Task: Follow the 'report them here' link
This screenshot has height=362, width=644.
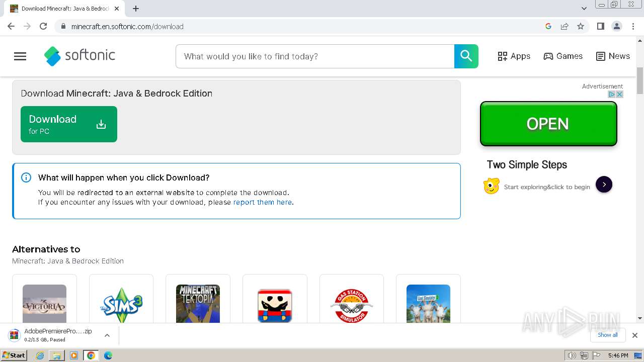Action: click(x=263, y=202)
